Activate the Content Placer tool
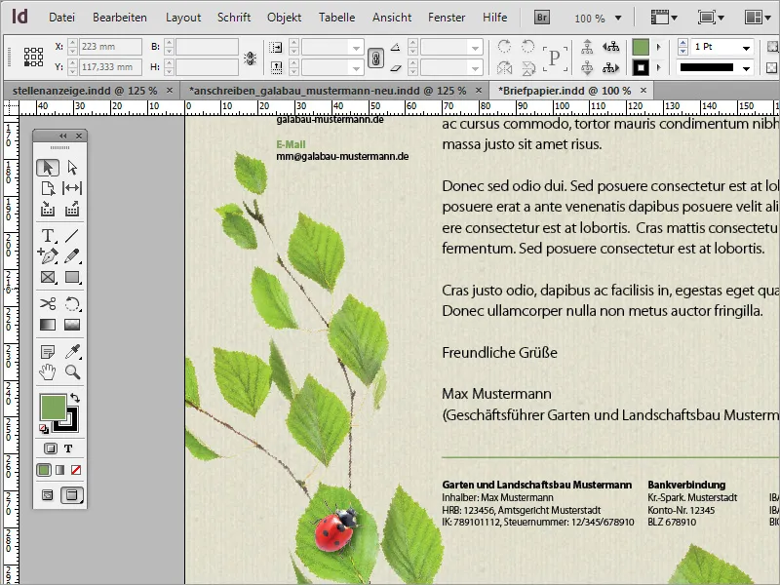Screen dimensions: 780x585 point(72,209)
